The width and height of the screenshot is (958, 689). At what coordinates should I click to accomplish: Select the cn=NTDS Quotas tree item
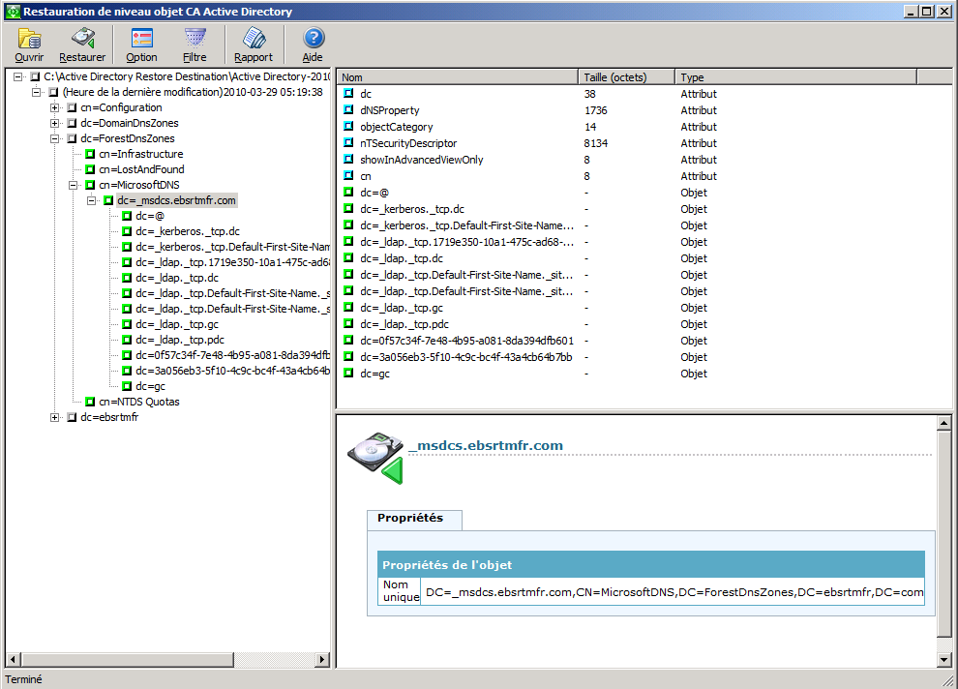(x=139, y=401)
